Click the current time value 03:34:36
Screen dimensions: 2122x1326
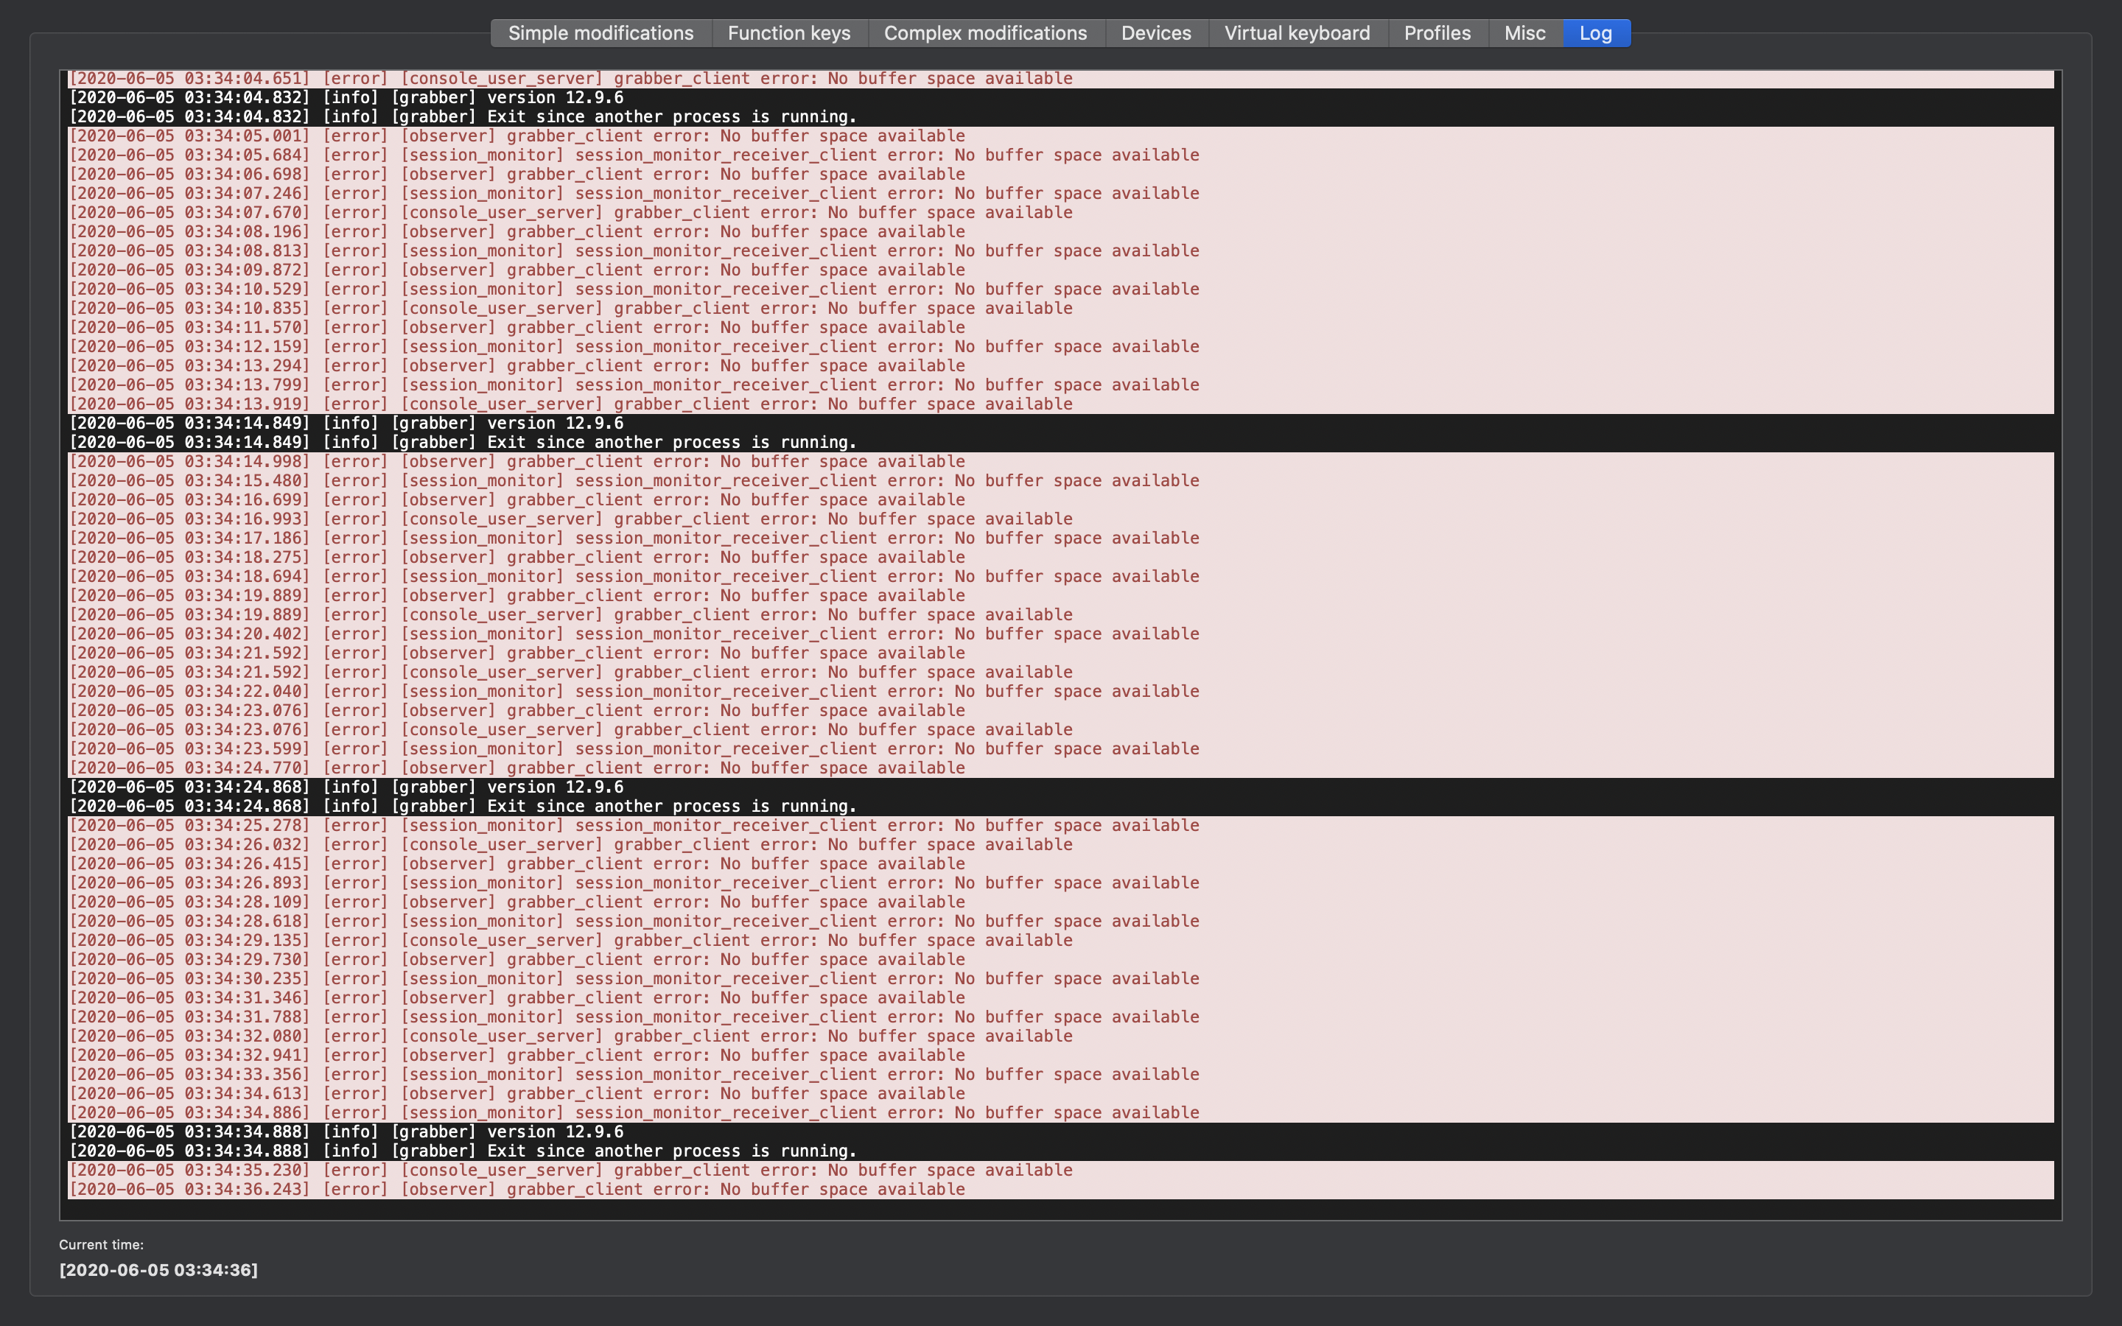158,1270
